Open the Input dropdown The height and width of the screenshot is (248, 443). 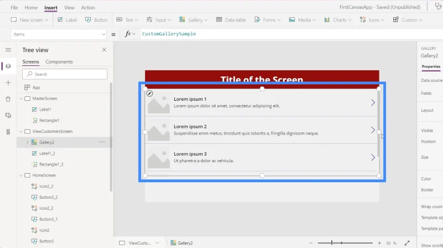(x=158, y=20)
